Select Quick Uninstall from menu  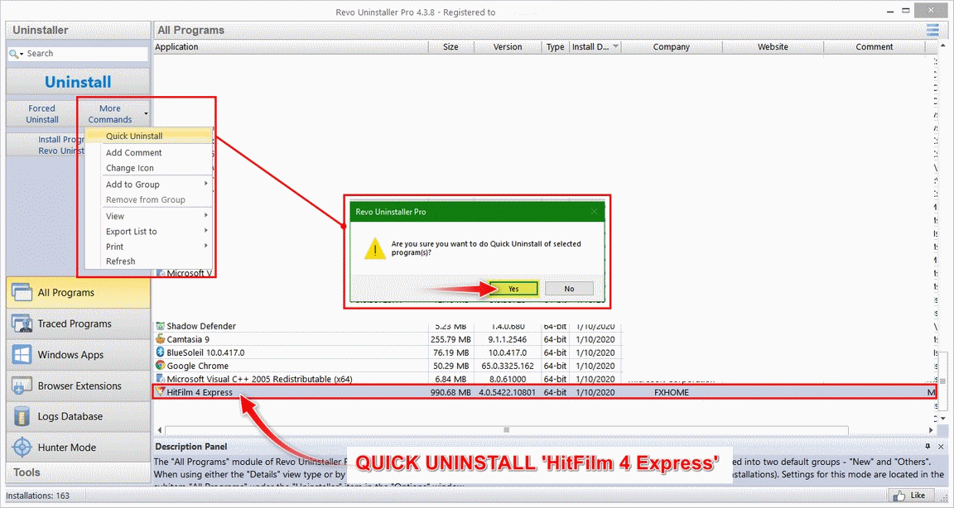(149, 137)
